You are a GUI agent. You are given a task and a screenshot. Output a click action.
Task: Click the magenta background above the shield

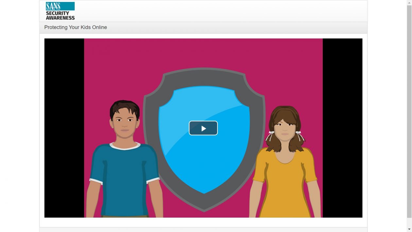(x=203, y=52)
